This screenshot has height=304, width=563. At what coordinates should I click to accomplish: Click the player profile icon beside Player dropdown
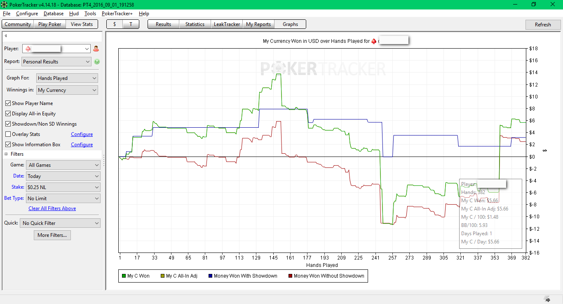click(96, 49)
